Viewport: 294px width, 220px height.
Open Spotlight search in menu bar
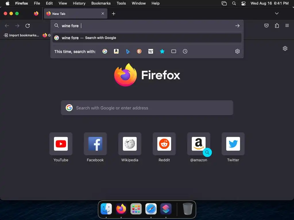pyautogui.click(x=234, y=3)
